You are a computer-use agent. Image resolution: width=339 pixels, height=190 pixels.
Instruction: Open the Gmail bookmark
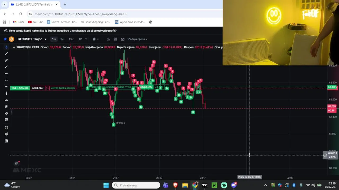[19, 22]
